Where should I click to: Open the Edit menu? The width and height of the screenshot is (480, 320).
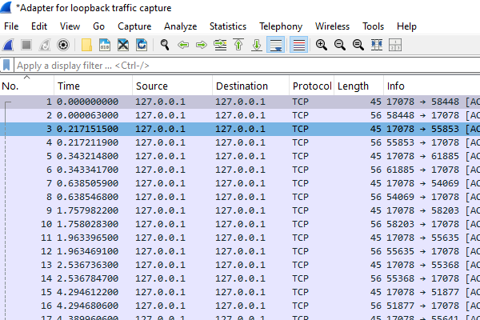[39, 26]
